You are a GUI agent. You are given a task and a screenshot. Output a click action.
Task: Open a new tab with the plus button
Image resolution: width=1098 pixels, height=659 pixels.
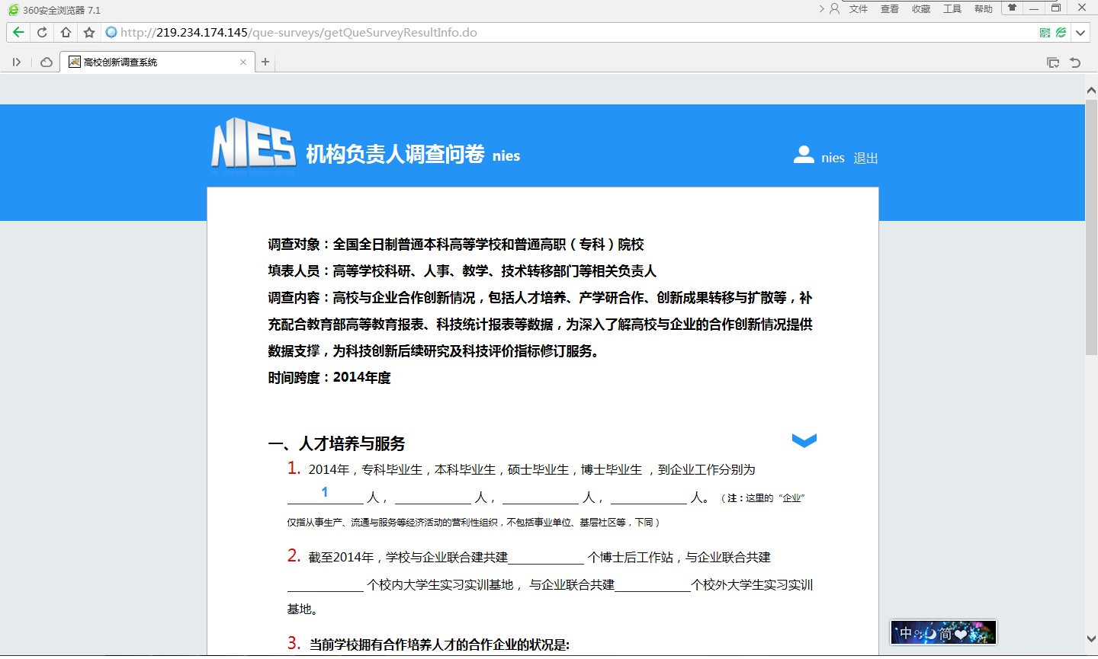(265, 62)
